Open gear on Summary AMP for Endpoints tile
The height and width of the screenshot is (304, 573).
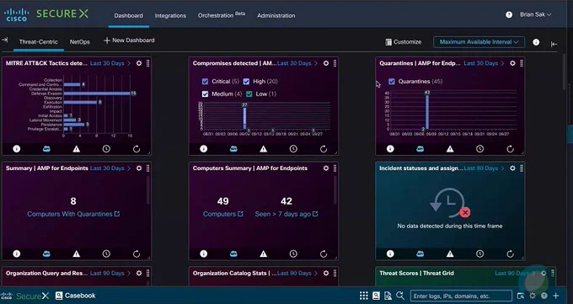139,168
